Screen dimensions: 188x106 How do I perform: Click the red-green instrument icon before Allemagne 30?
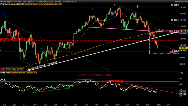pyautogui.click(x=1, y=2)
